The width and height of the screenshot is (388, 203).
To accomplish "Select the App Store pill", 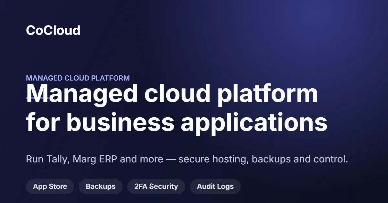I will pos(50,187).
